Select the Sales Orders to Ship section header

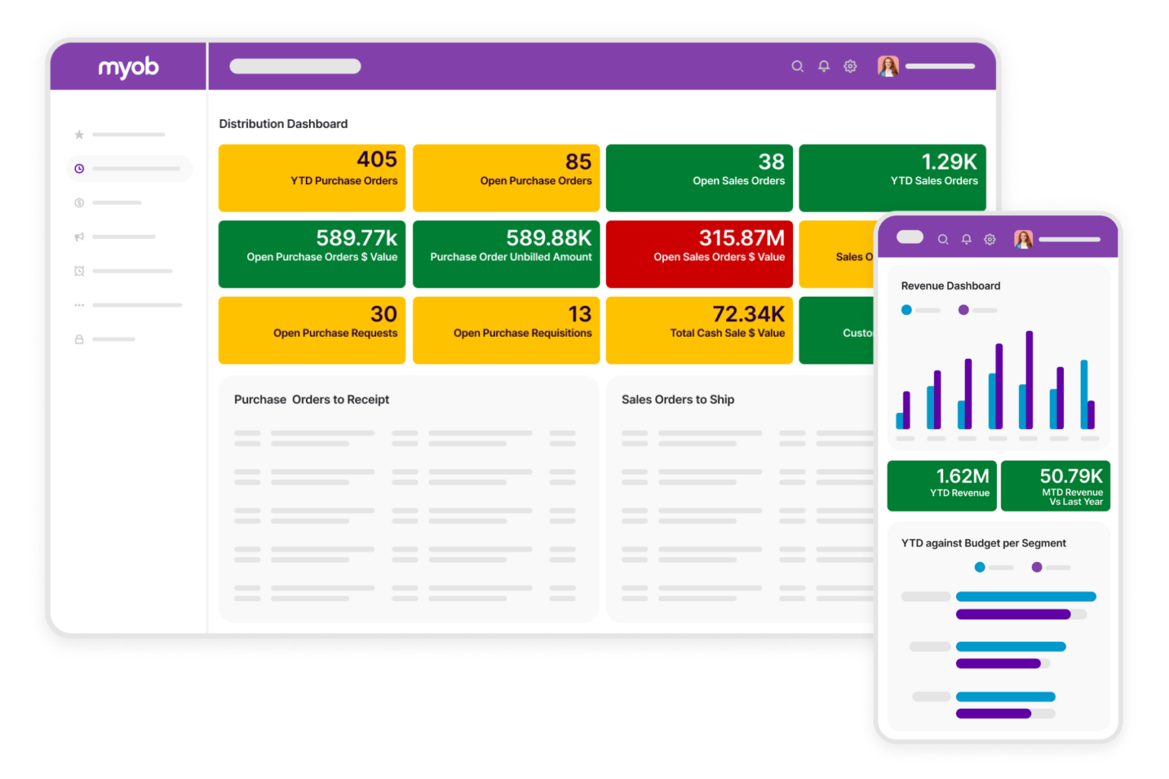coord(678,399)
